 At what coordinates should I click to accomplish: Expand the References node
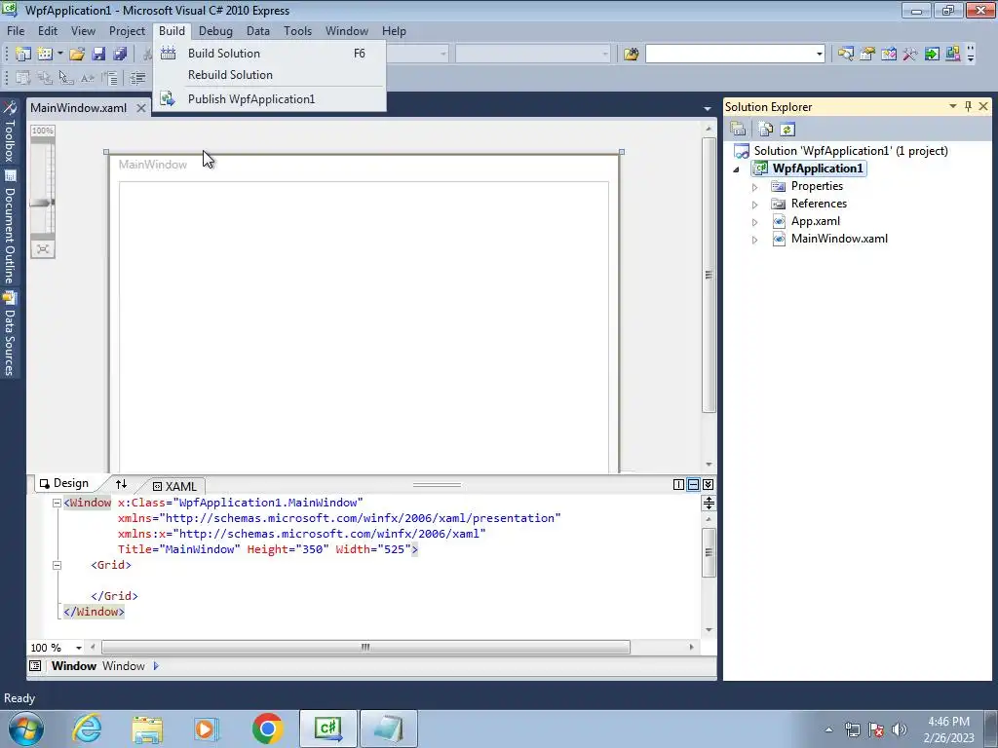pyautogui.click(x=755, y=205)
